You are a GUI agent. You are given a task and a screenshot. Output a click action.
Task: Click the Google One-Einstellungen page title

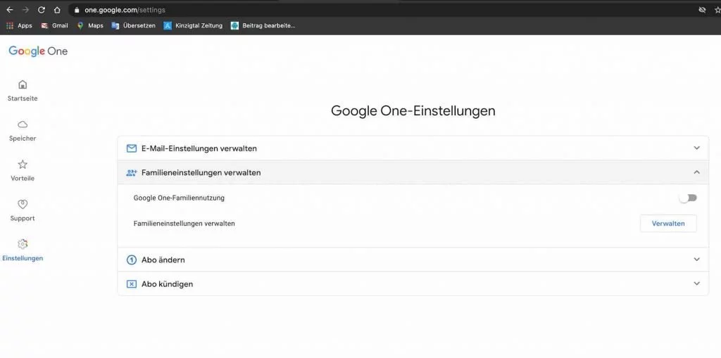tap(413, 111)
